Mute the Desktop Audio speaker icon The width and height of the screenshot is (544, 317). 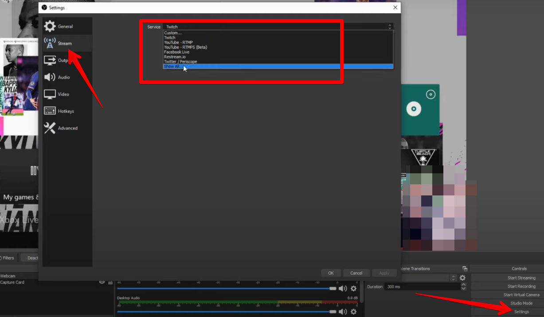[x=343, y=312]
